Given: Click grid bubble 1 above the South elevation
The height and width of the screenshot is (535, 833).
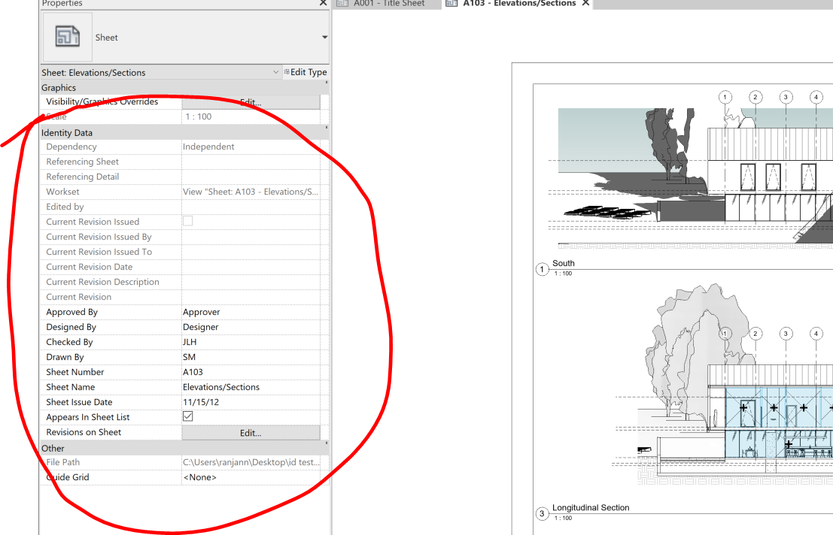Looking at the screenshot, I should point(725,97).
